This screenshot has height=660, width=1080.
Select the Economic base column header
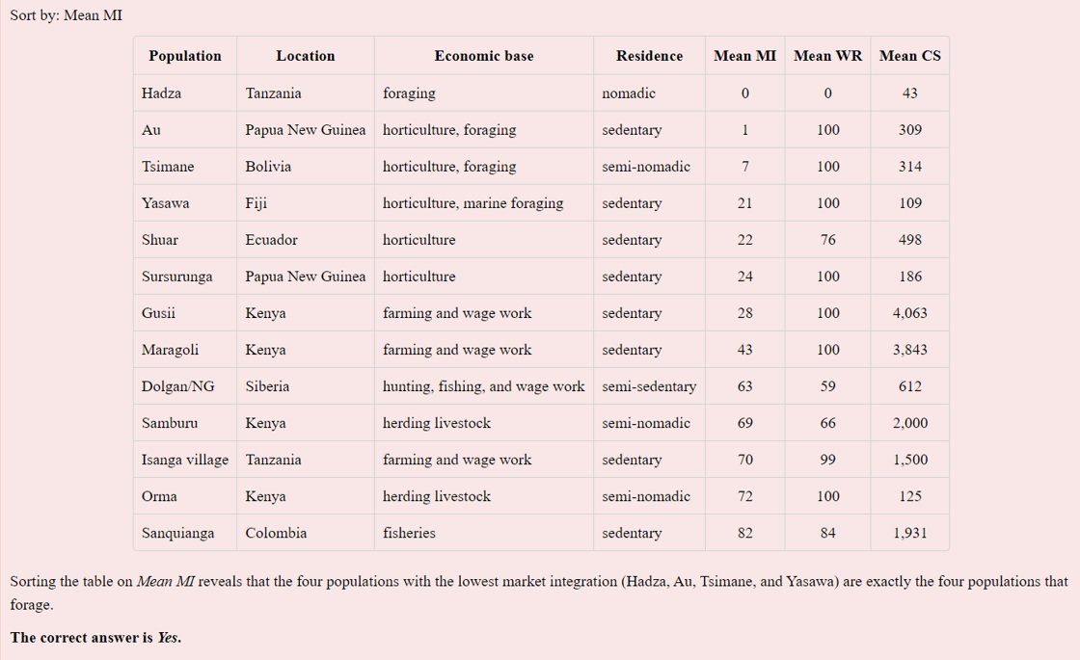coord(483,56)
